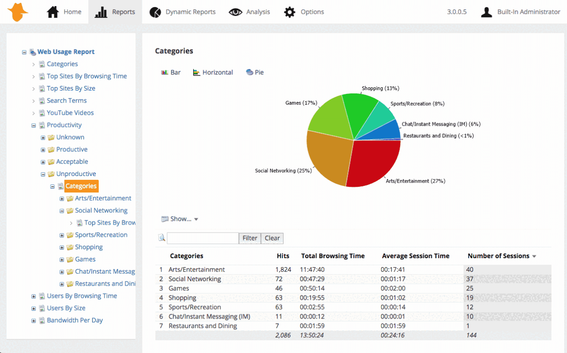Open the Reports tab
The image size is (567, 353).
[x=115, y=12]
